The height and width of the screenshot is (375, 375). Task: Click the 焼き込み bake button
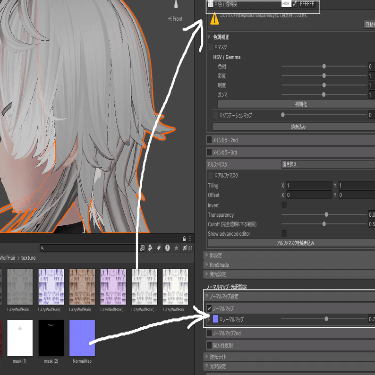[294, 127]
